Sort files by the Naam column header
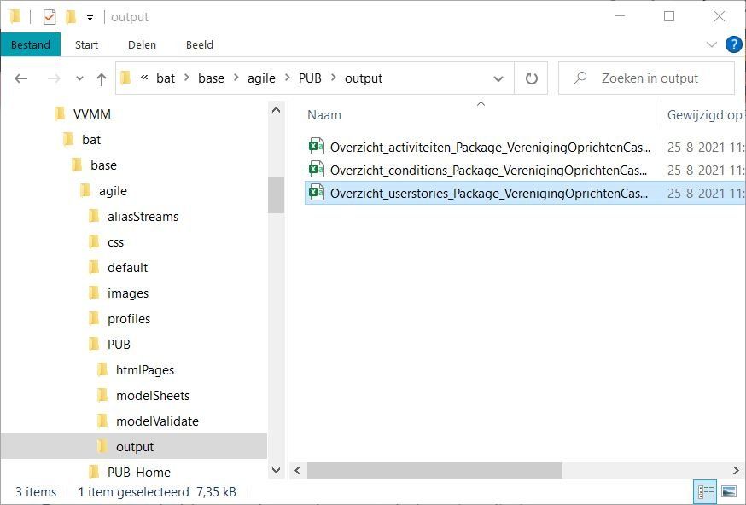The width and height of the screenshot is (746, 505). [324, 115]
